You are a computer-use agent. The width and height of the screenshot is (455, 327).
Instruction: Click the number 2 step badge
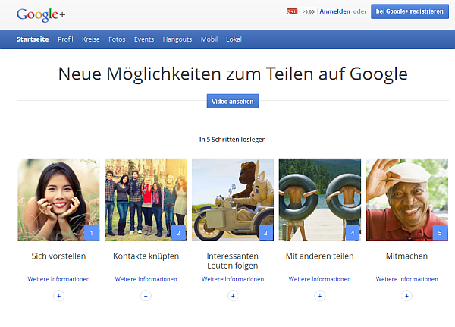click(178, 233)
